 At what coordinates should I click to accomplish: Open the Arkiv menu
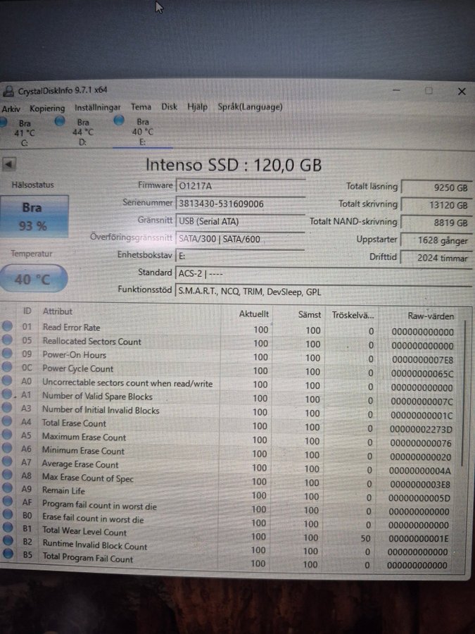(11, 109)
